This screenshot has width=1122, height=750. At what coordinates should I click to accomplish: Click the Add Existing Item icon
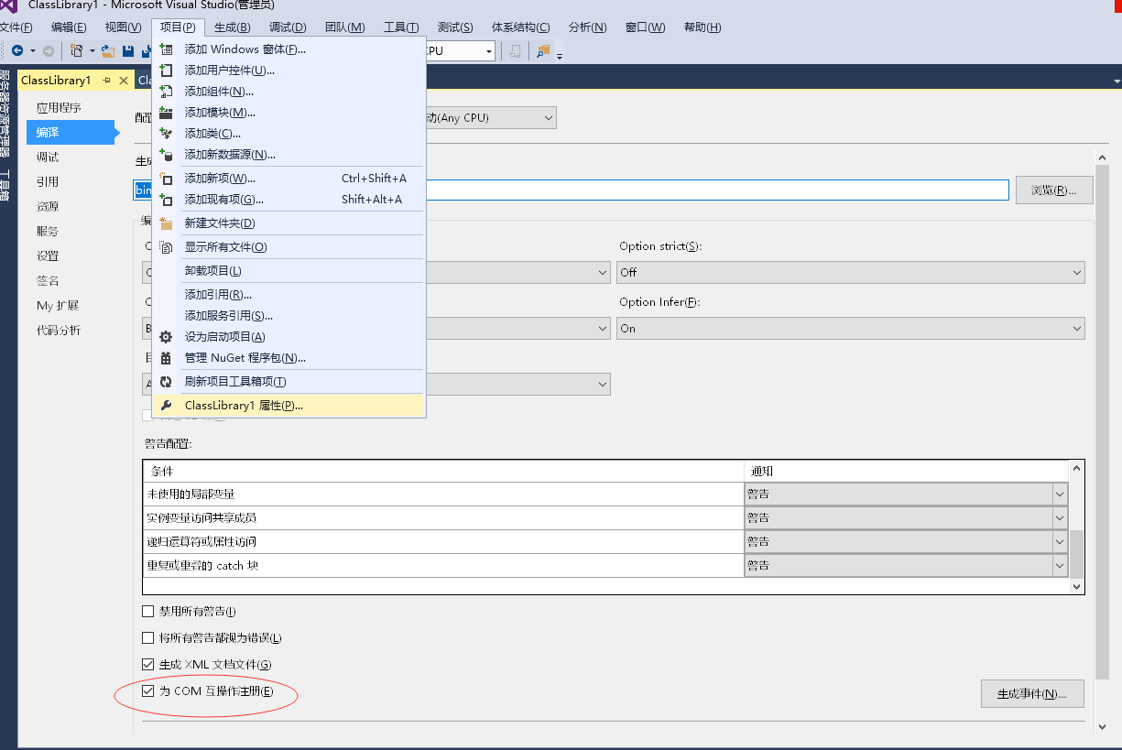[166, 199]
